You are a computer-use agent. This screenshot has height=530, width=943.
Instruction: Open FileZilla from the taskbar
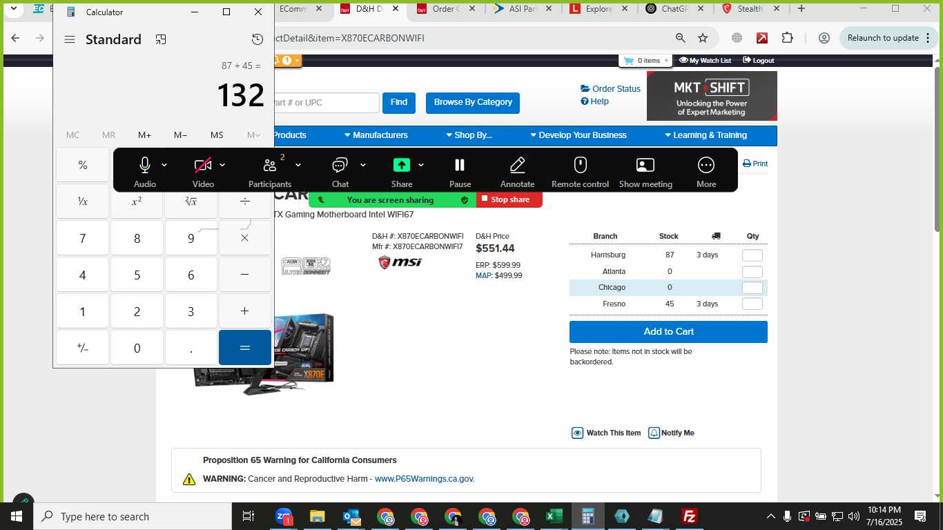coord(689,516)
